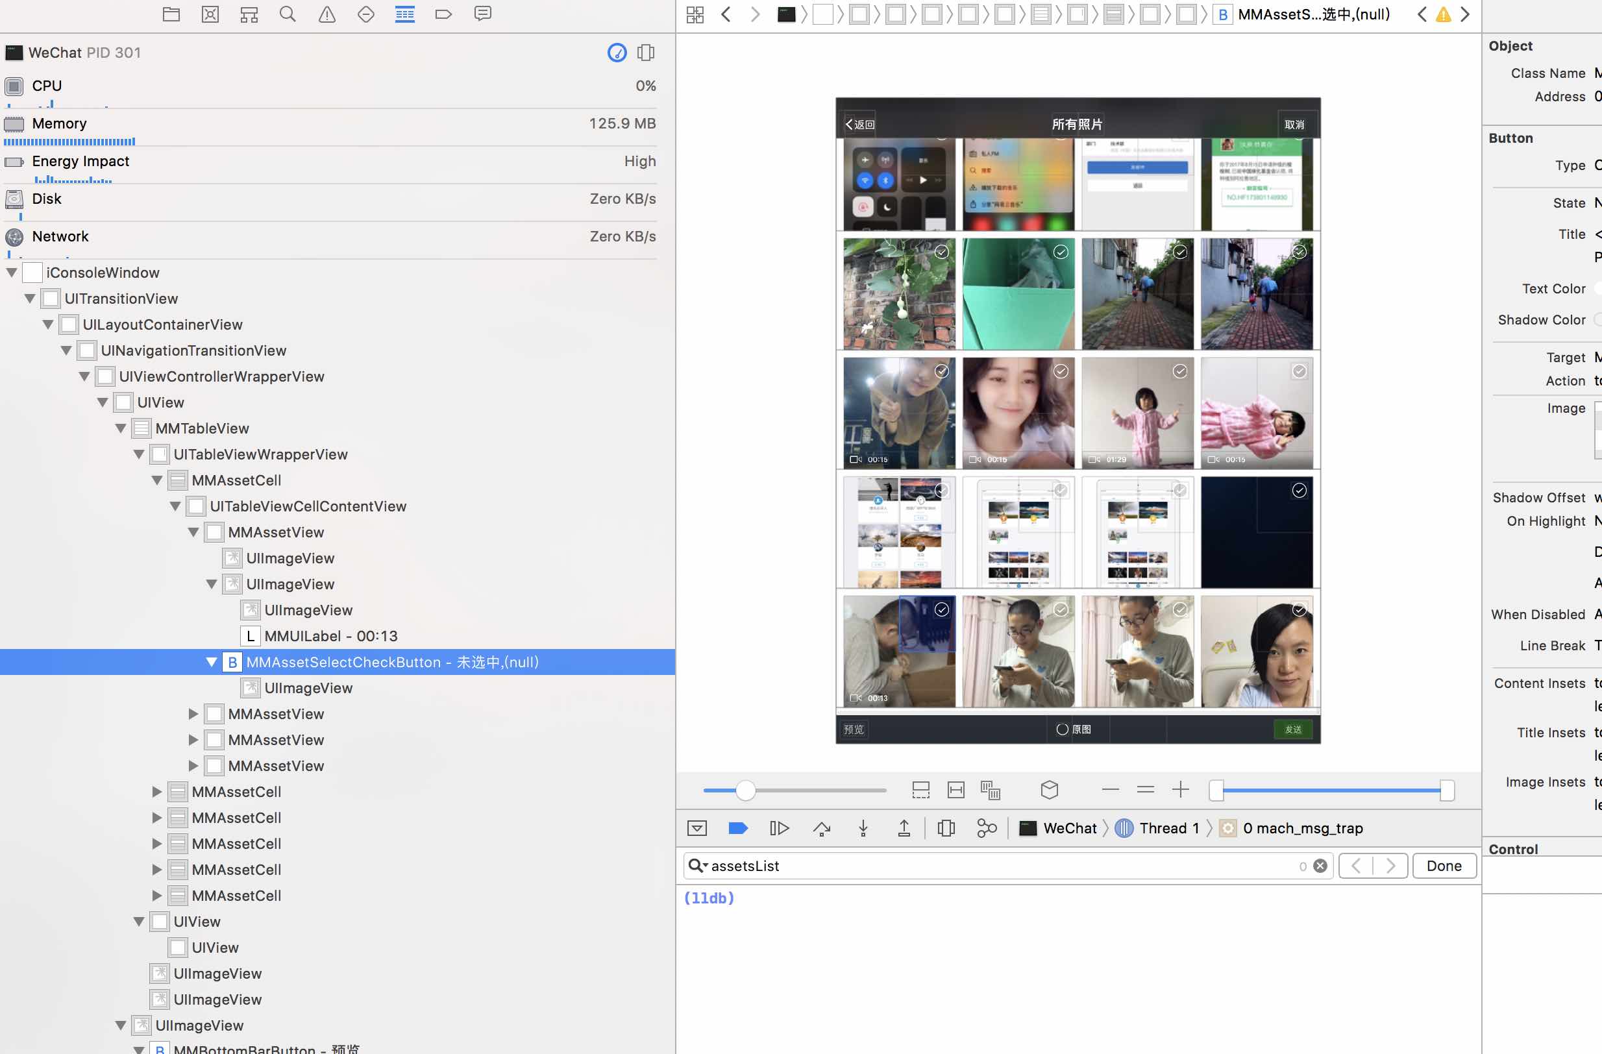Collapse the MMTableView tree node

(x=121, y=428)
